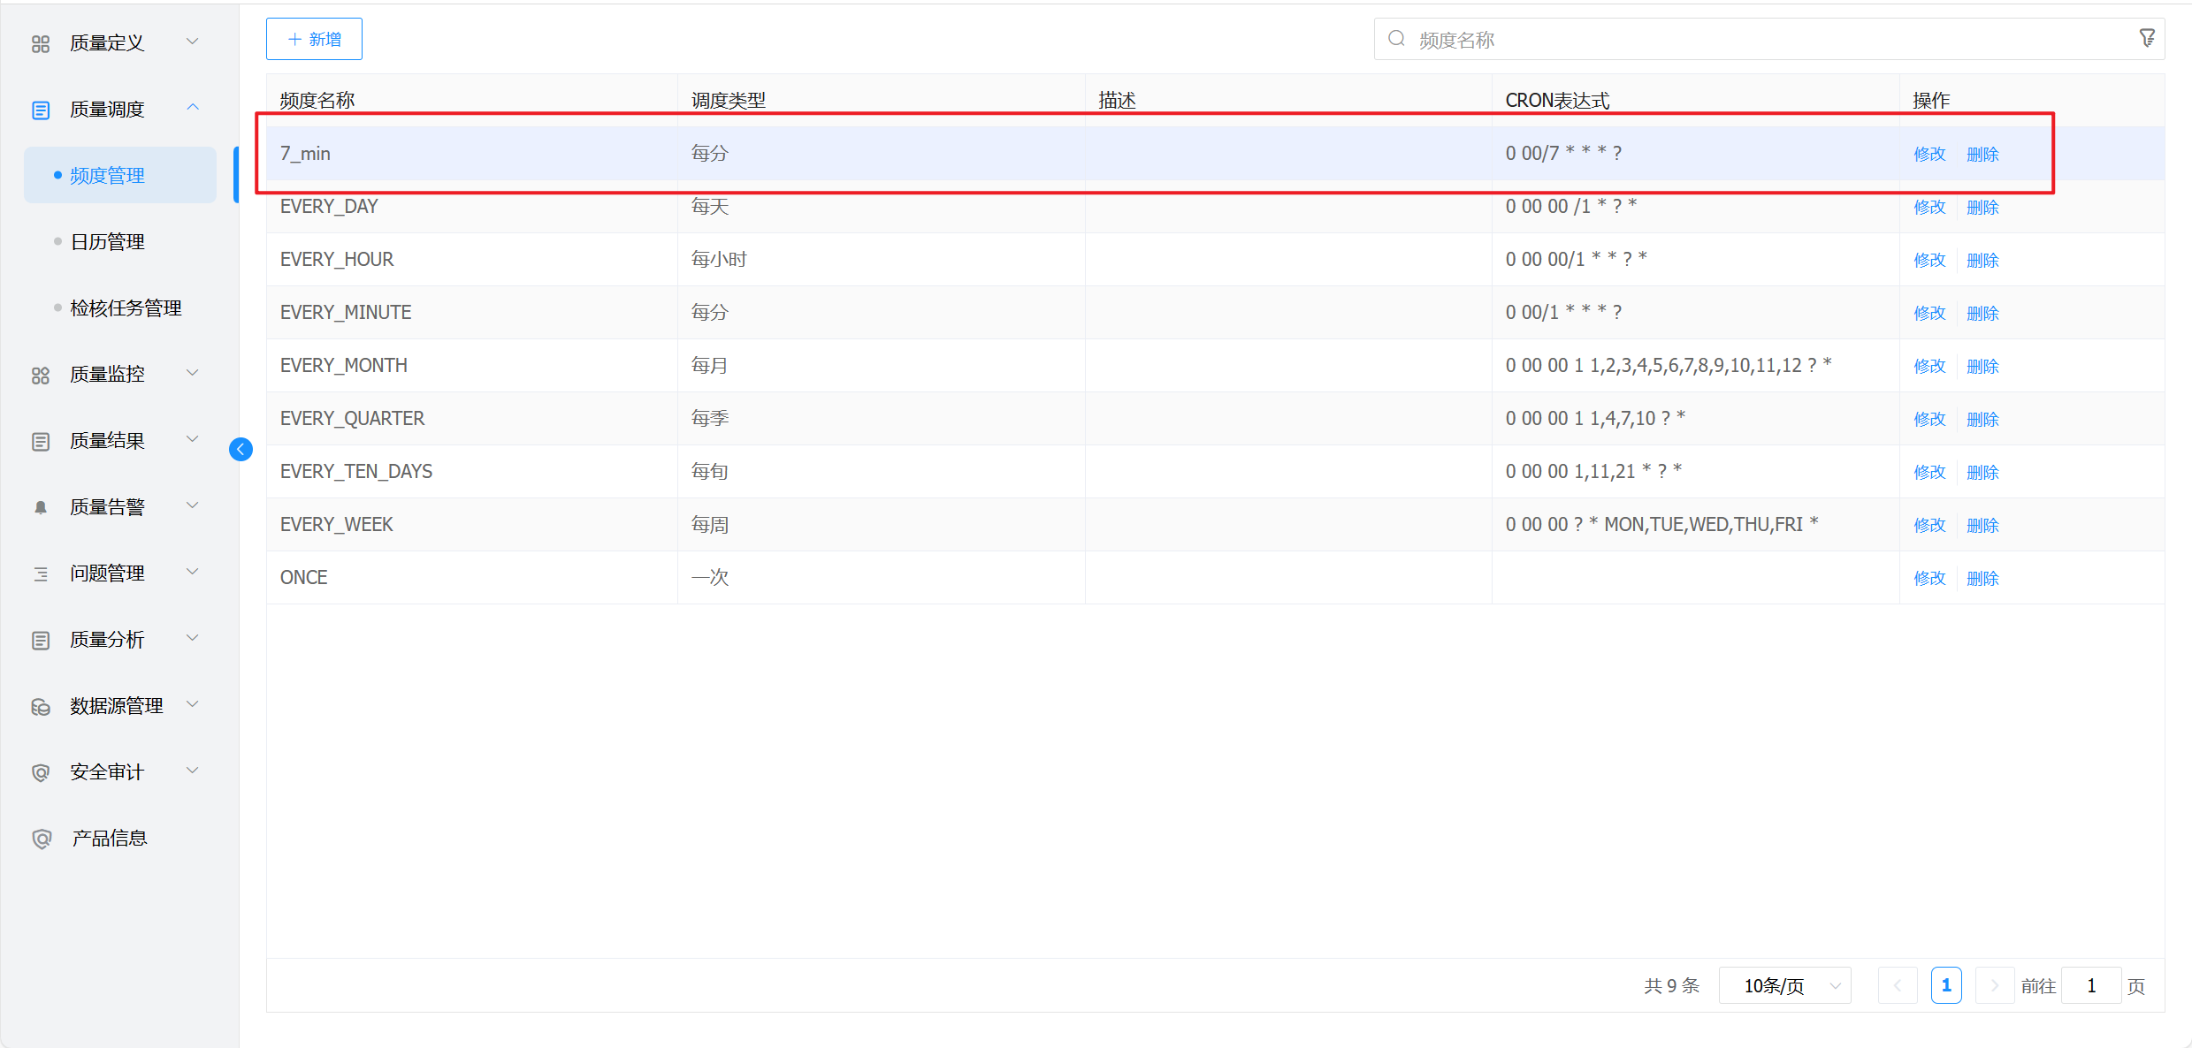This screenshot has width=2192, height=1048.
Task: Open 检核任务管理 submenu item
Action: point(126,308)
